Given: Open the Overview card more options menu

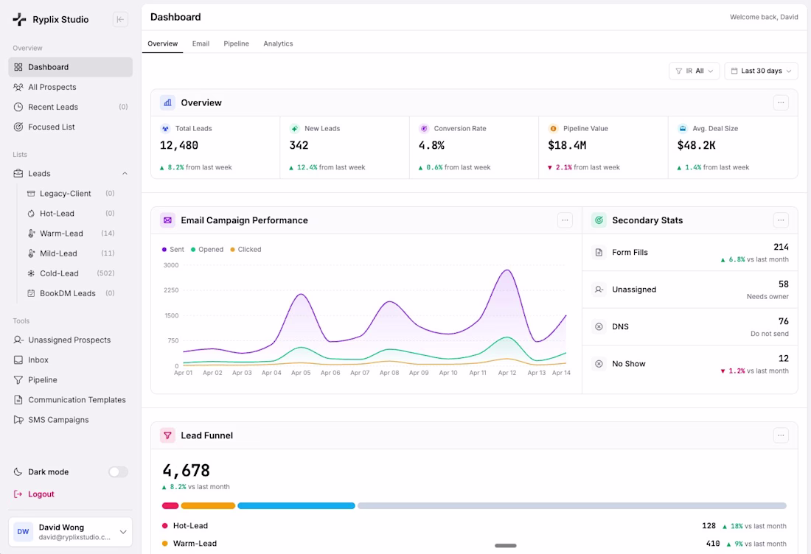Looking at the screenshot, I should [781, 103].
